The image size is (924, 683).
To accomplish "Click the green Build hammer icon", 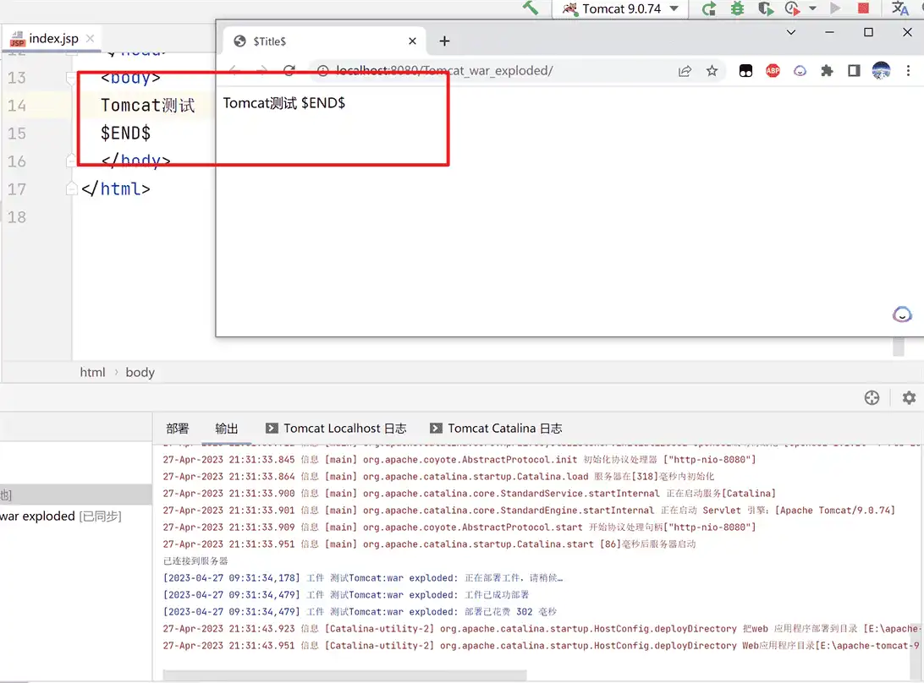I will 531,8.
